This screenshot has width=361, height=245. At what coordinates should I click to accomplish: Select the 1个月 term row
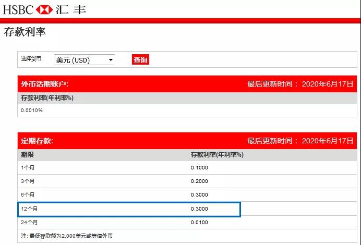(x=28, y=167)
